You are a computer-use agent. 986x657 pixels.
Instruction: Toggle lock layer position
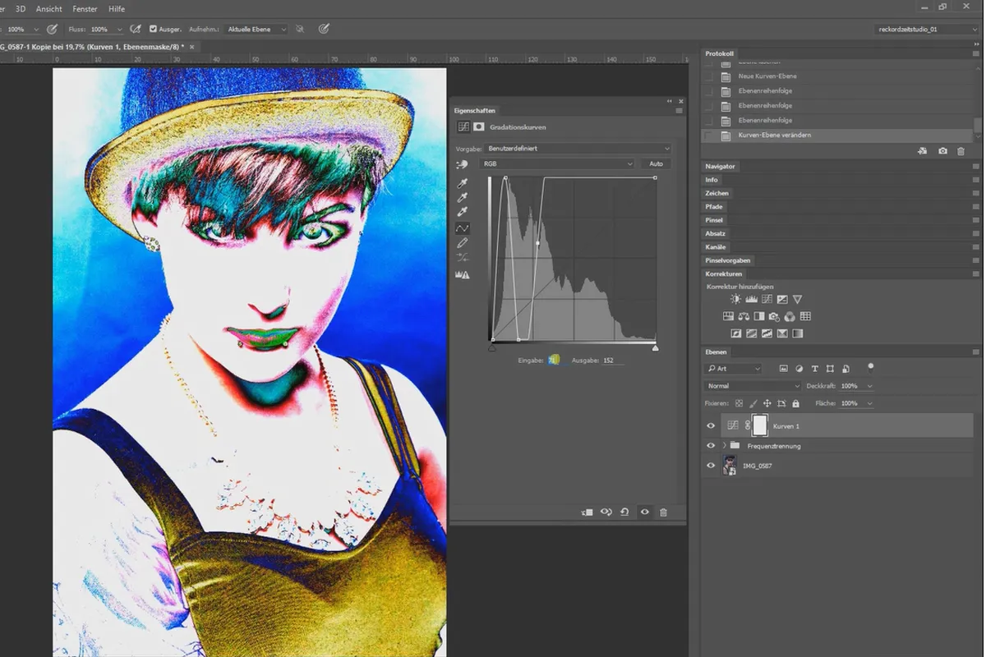(767, 403)
